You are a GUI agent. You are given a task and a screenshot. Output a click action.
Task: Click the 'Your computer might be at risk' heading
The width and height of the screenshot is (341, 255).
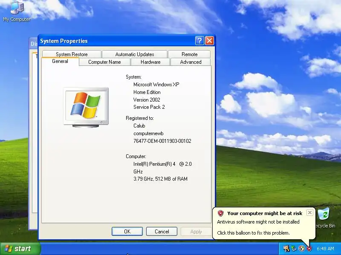click(265, 213)
